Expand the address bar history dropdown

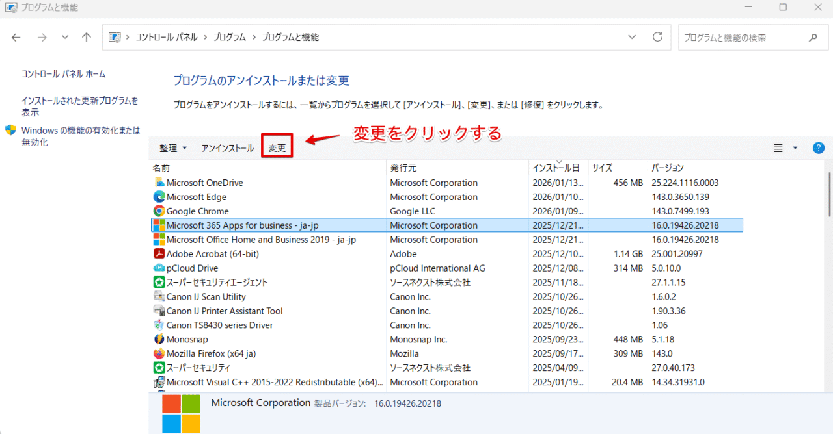coord(632,37)
